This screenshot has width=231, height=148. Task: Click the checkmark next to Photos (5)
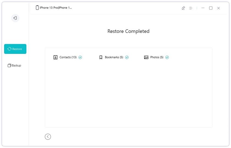[x=167, y=57]
